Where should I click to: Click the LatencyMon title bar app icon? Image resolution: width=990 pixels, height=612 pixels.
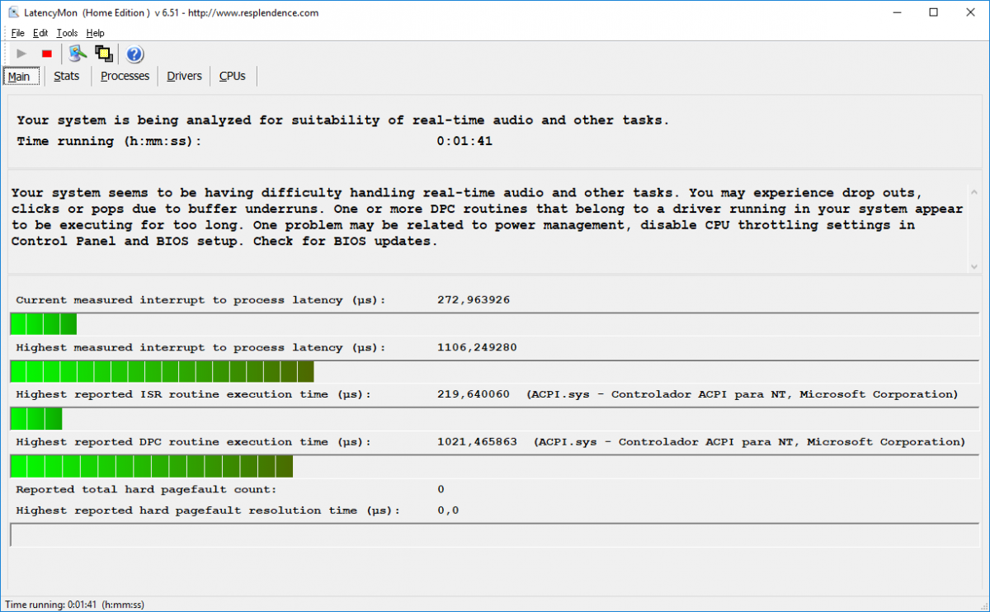pyautogui.click(x=12, y=12)
